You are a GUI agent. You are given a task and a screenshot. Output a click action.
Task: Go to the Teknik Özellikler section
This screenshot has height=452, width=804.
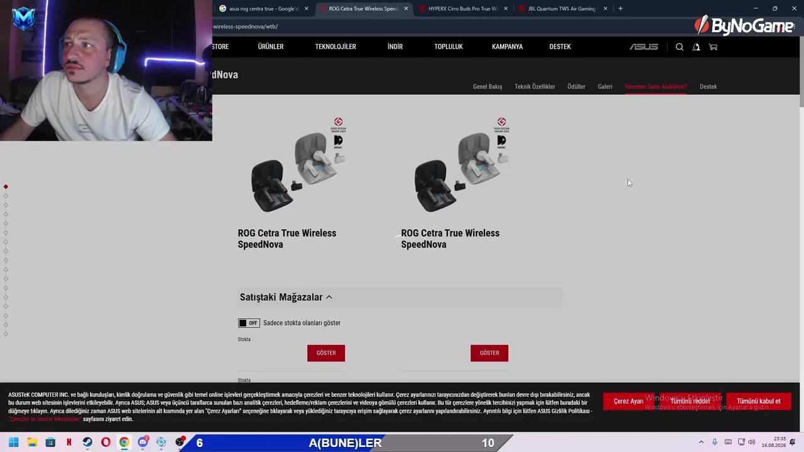(x=535, y=87)
